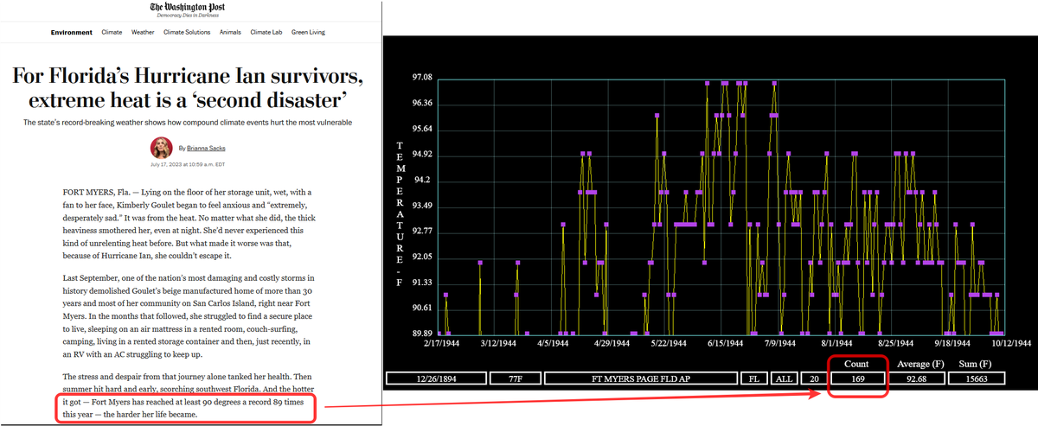Screen dimensions: 1038x426
Task: Click the Sum value 15663
Action: click(977, 378)
